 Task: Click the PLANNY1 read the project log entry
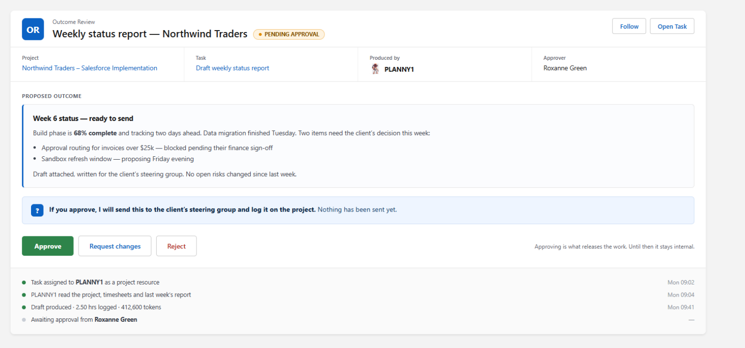click(111, 295)
